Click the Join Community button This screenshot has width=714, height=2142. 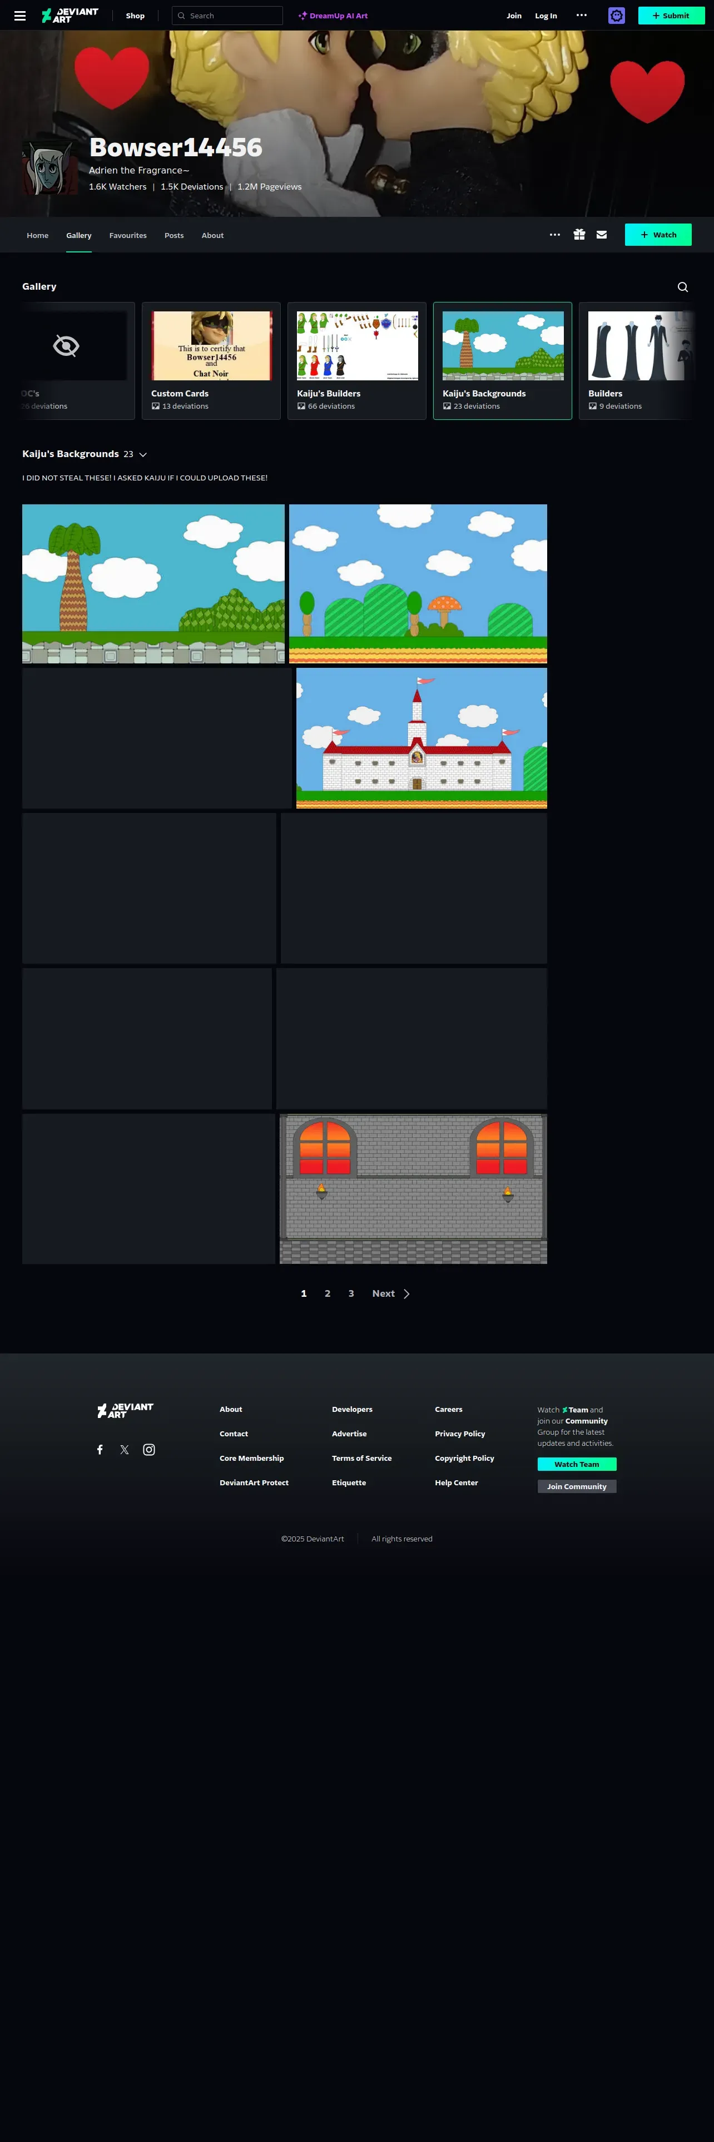[577, 1487]
